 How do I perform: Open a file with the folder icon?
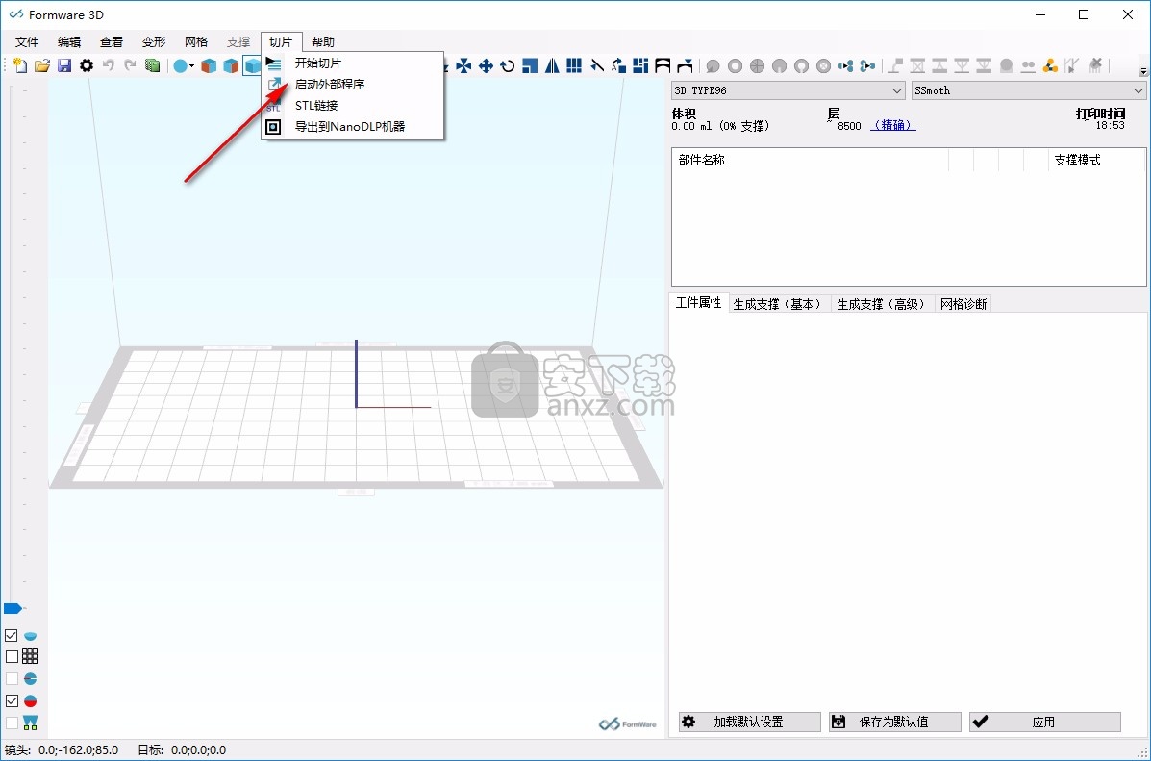pyautogui.click(x=42, y=66)
